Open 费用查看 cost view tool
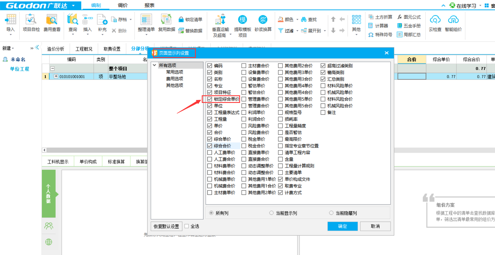 pos(52,23)
